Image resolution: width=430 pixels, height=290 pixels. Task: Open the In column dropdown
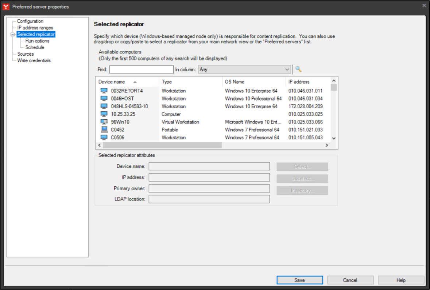[287, 69]
